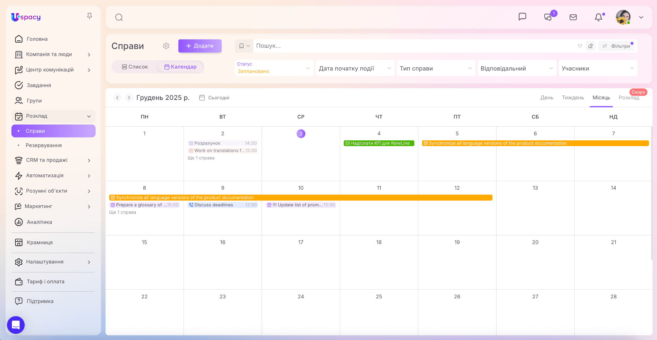Image resolution: width=657 pixels, height=340 pixels.
Task: Select the Справи submenu item
Action: click(x=53, y=131)
